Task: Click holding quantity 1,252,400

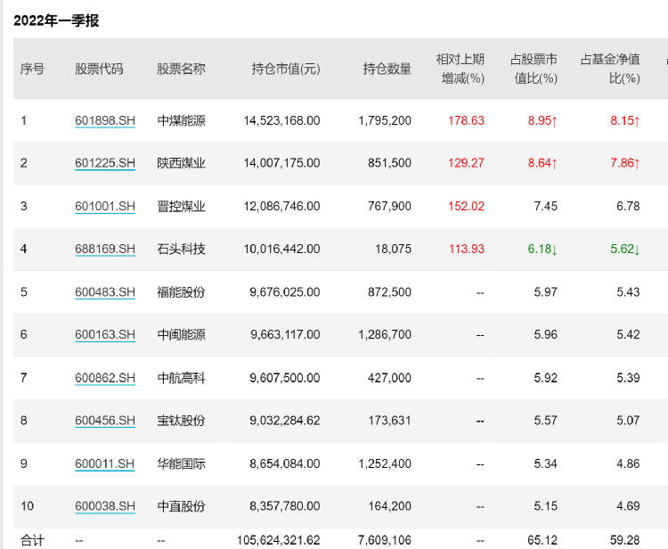Action: [385, 463]
